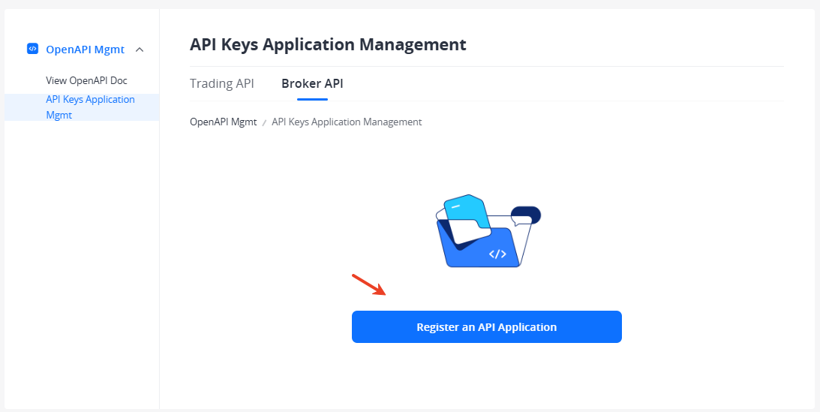Image resolution: width=820 pixels, height=412 pixels.
Task: Click the API Keys Application Management page heading
Action: click(x=328, y=44)
